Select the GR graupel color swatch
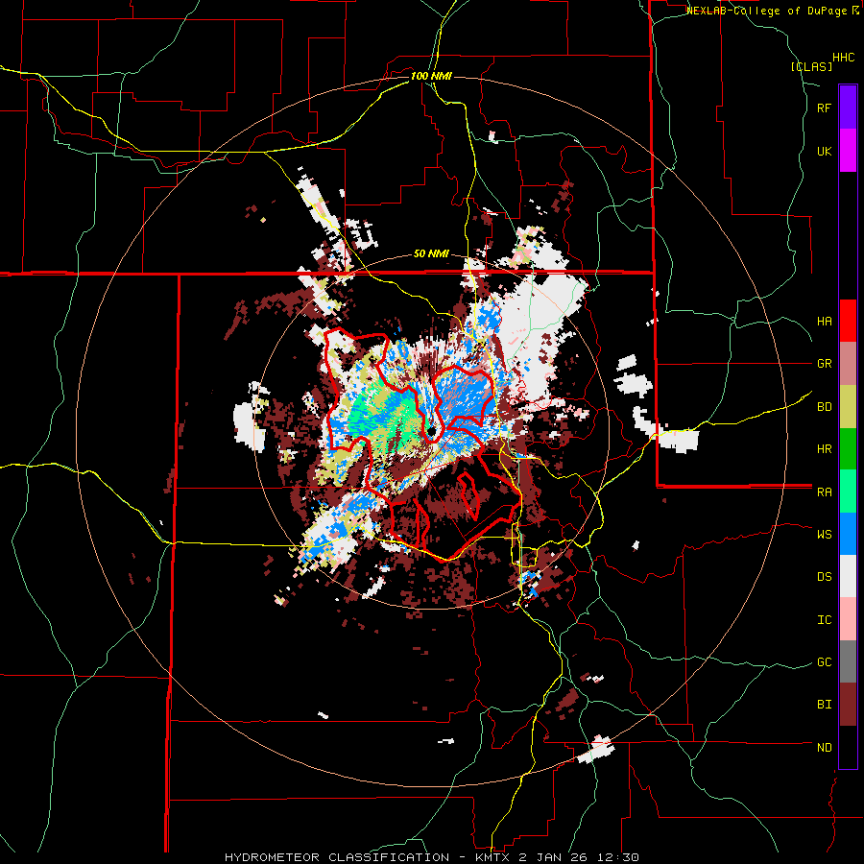 pos(848,364)
